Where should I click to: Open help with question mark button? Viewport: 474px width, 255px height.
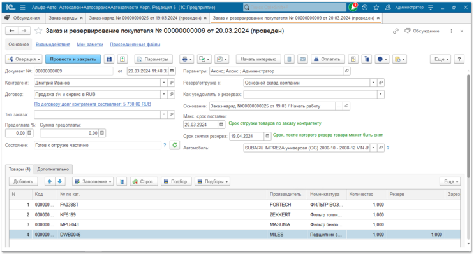pos(459,59)
